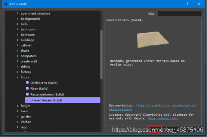Select the highlighted UnevenTerrain (Solid) label
Screen dimensions: 207x137
tap(46, 100)
